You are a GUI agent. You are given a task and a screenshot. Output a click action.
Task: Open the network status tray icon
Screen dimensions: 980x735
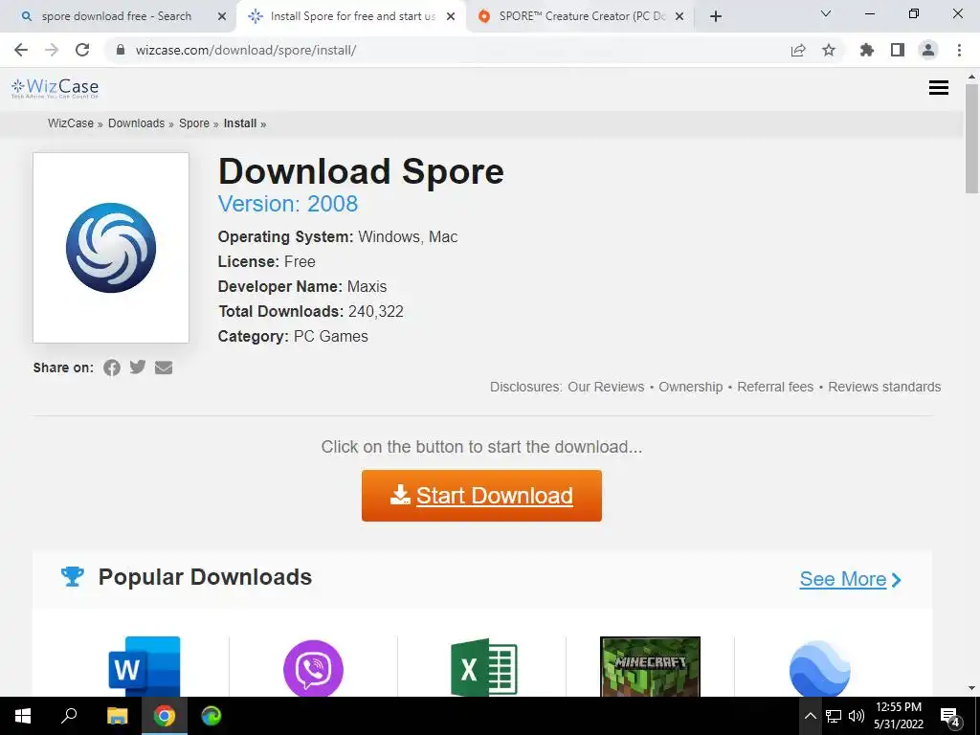834,716
